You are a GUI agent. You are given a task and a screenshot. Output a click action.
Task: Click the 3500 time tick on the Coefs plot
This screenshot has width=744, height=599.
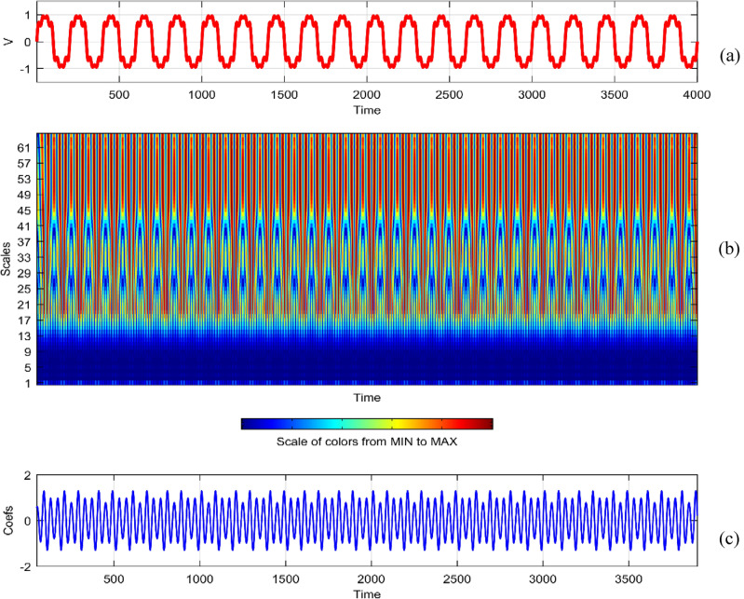[629, 578]
